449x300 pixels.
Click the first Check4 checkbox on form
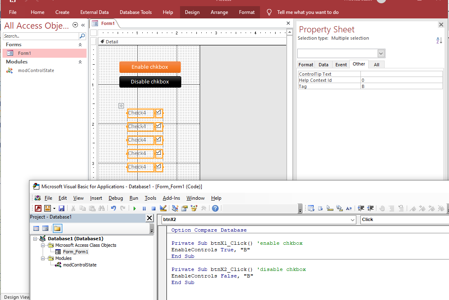(158, 113)
